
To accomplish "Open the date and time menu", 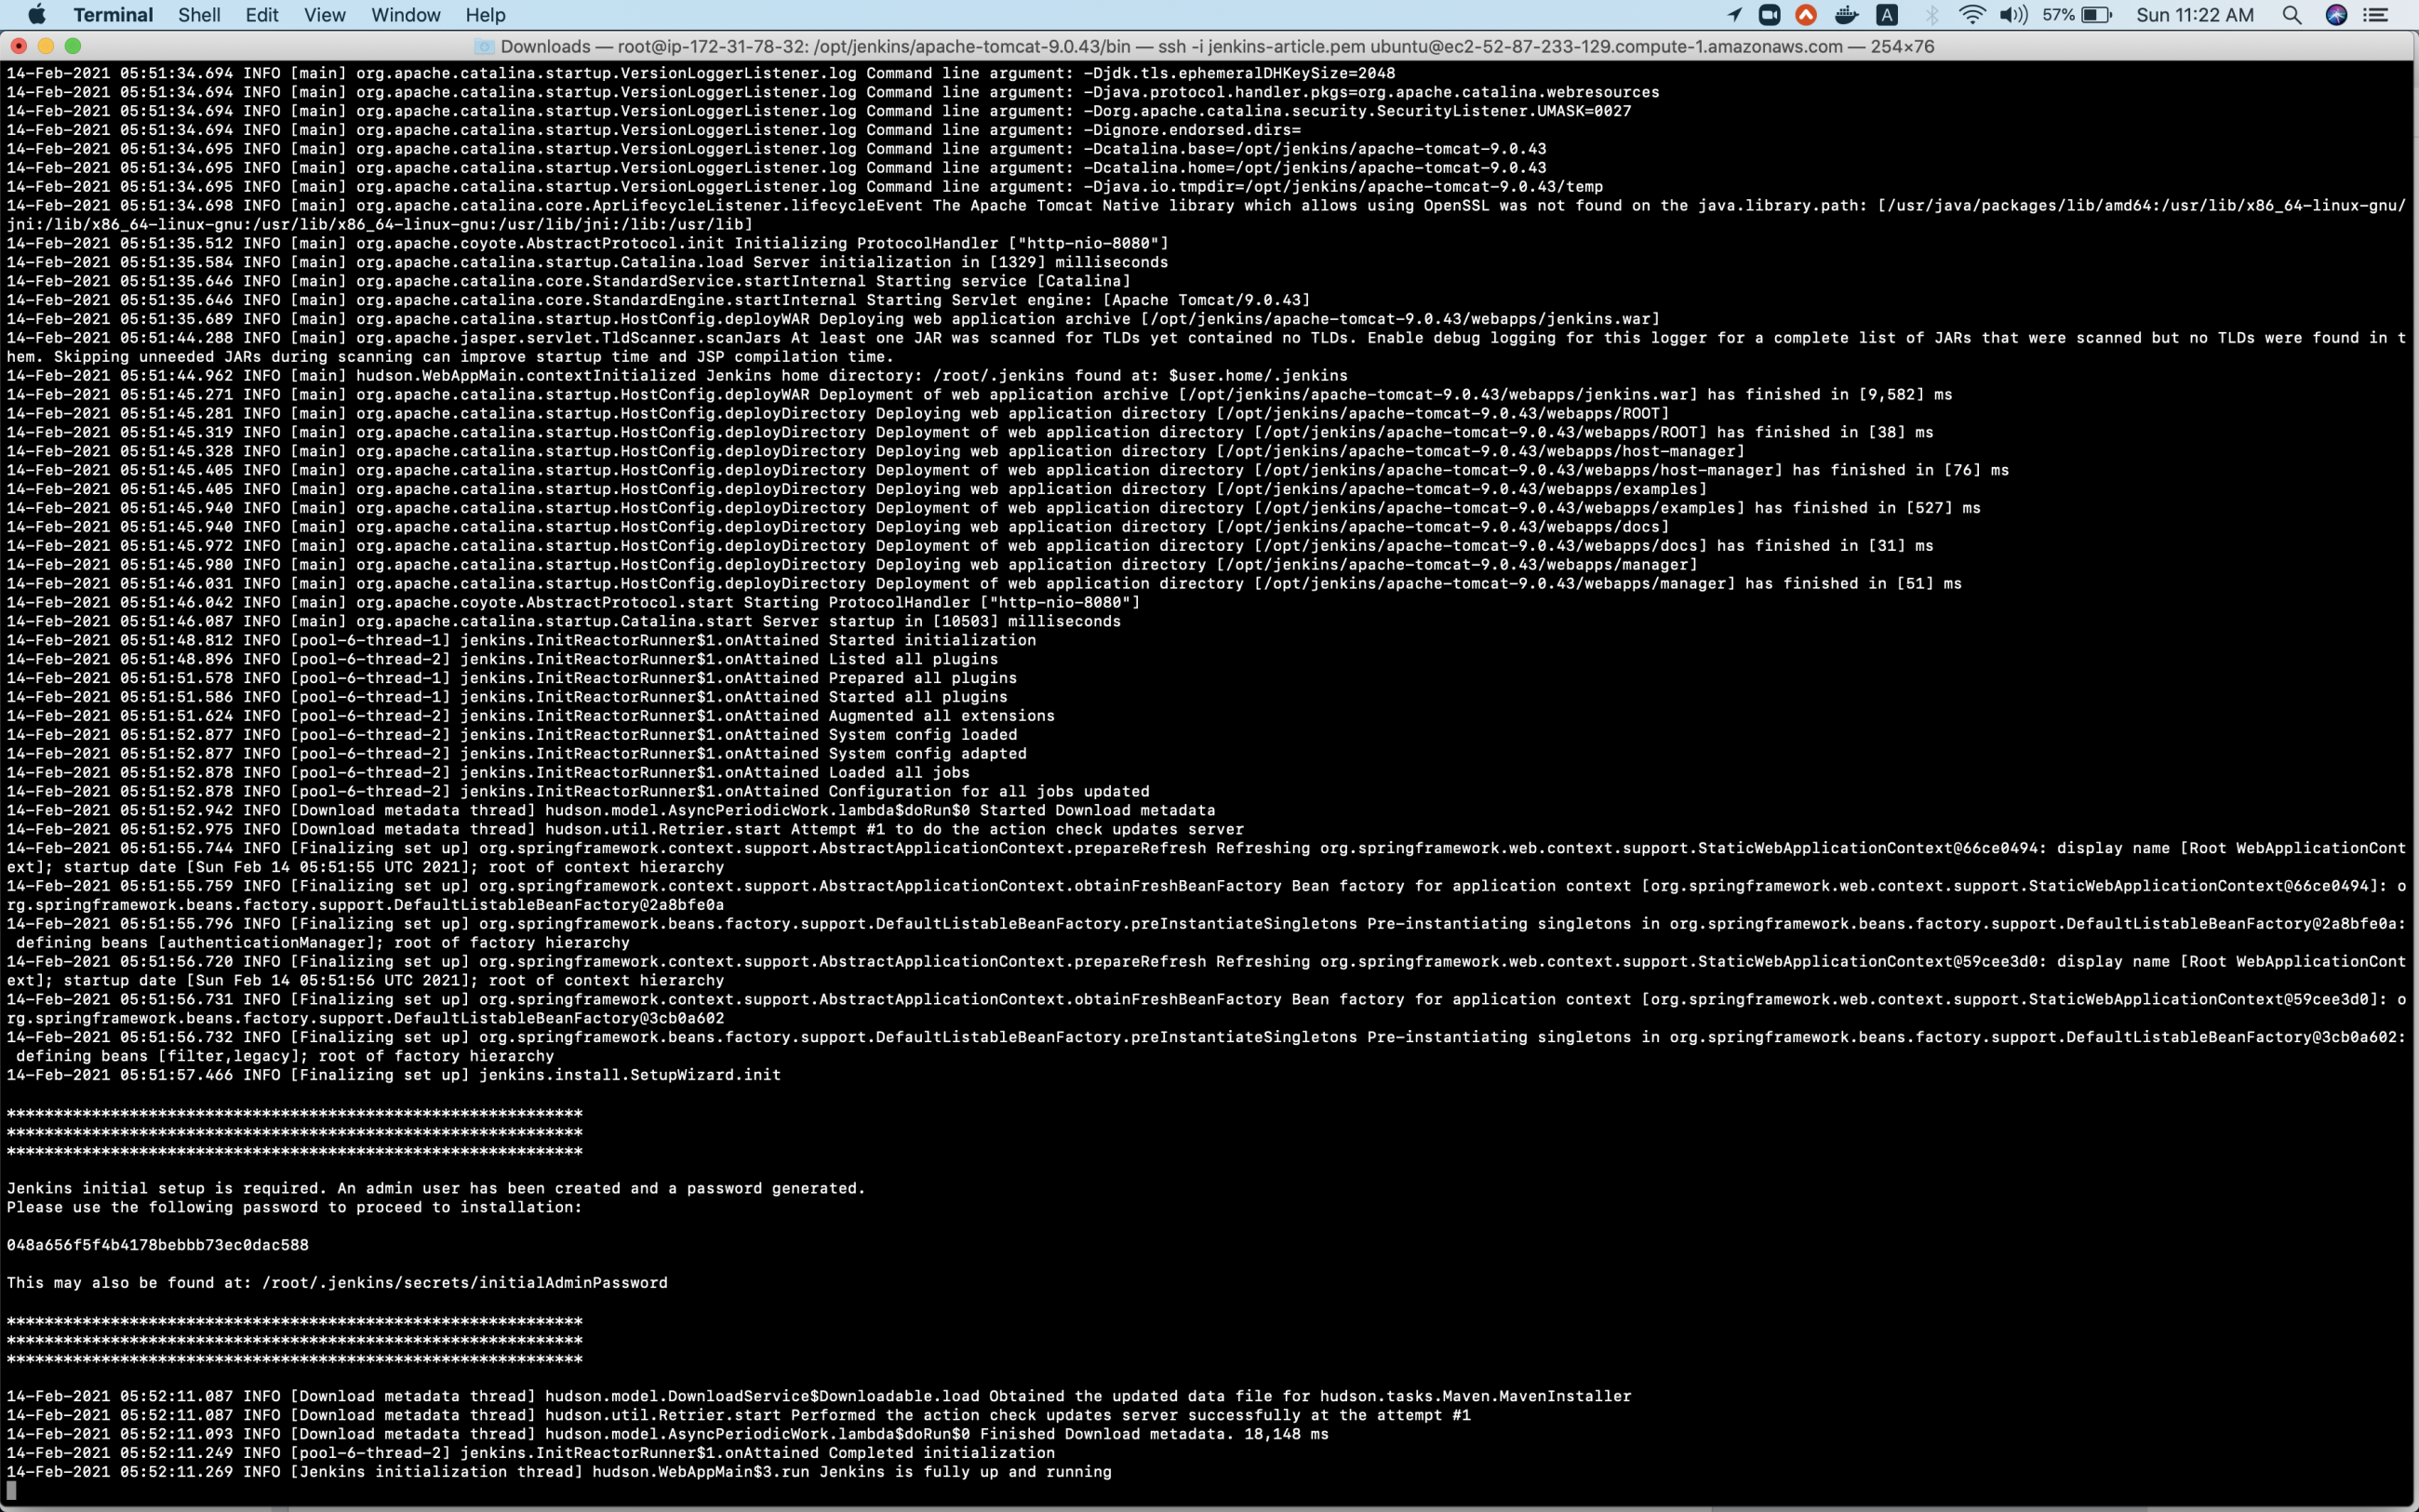I will [2194, 15].
